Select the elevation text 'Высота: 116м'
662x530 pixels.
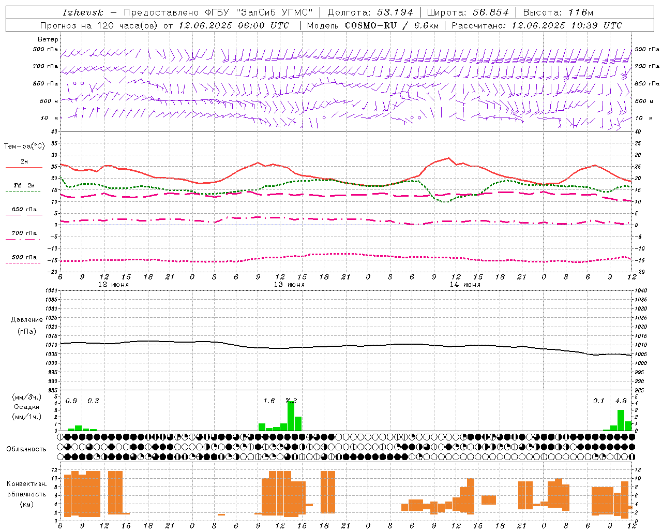point(558,12)
